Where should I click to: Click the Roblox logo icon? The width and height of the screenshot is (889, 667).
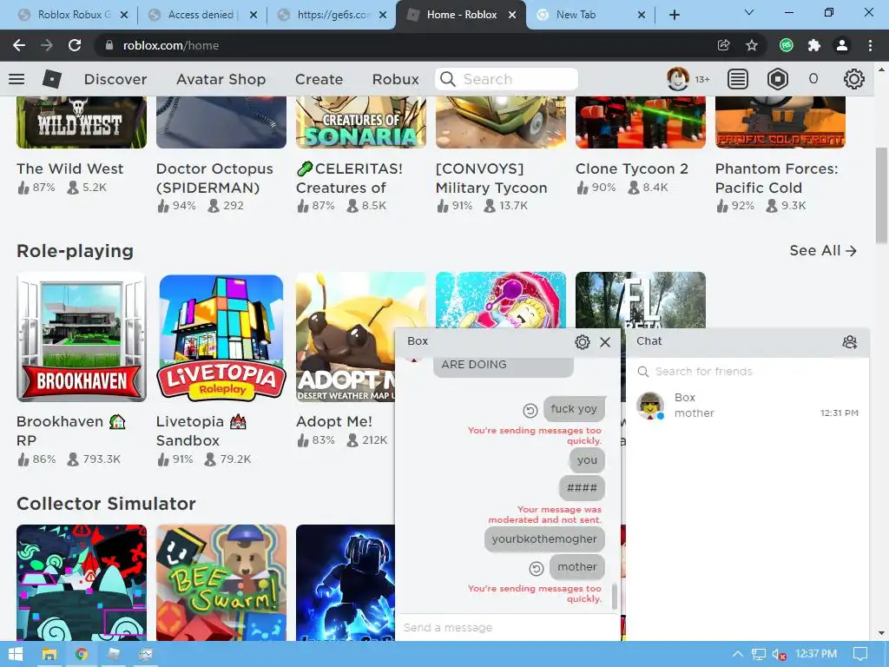pos(51,79)
